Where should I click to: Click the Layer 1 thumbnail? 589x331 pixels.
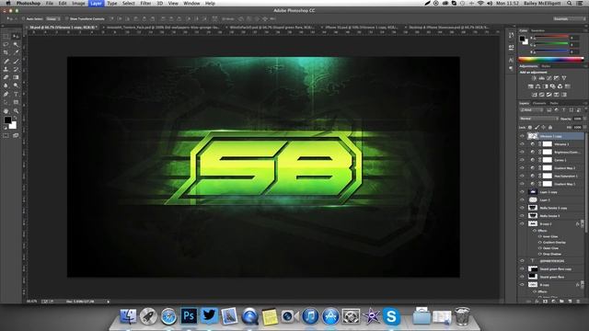coord(533,200)
